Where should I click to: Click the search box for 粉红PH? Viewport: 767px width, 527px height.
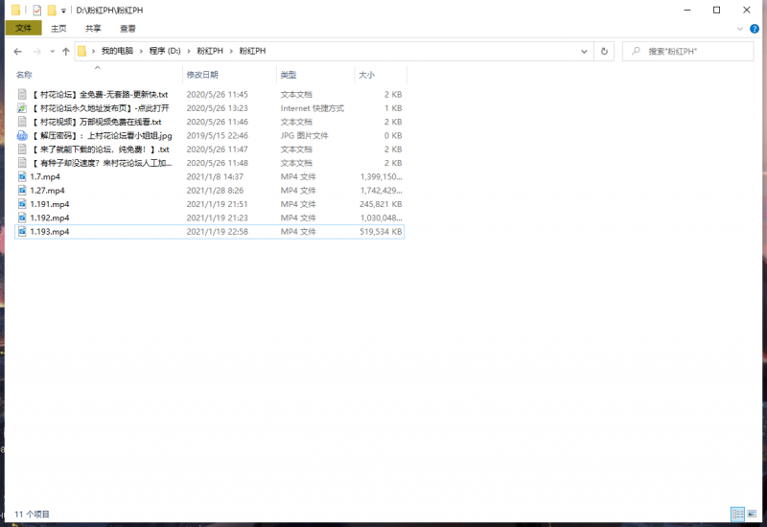[690, 51]
